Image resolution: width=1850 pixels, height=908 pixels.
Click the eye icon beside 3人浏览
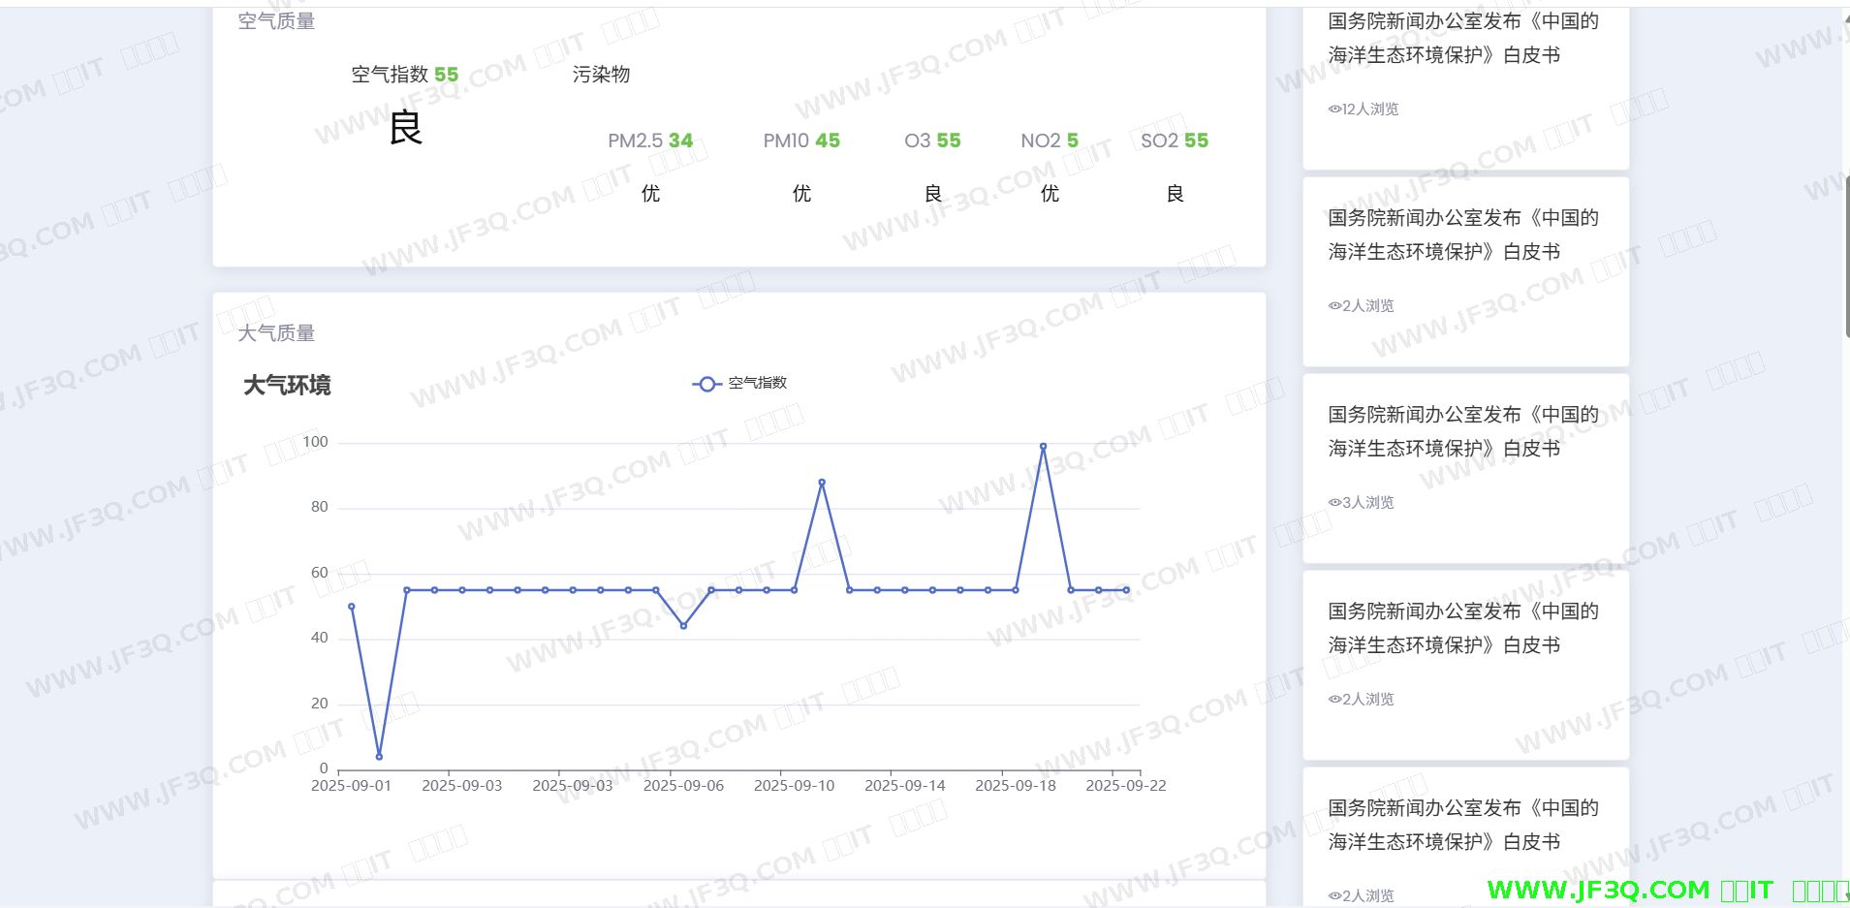(x=1334, y=502)
